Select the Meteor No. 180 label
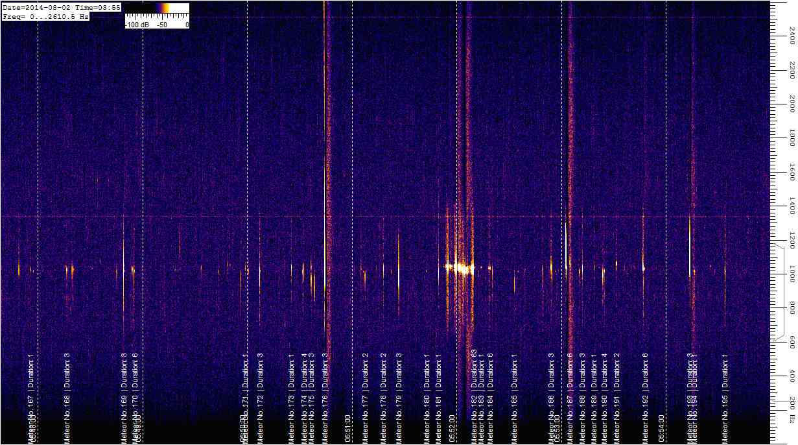Image resolution: width=798 pixels, height=445 pixels. (427, 398)
